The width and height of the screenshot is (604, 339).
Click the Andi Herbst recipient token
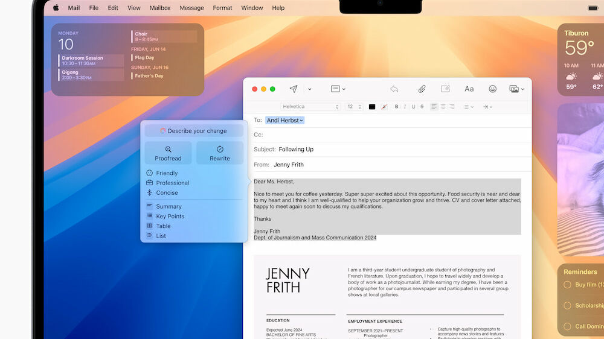tap(284, 121)
